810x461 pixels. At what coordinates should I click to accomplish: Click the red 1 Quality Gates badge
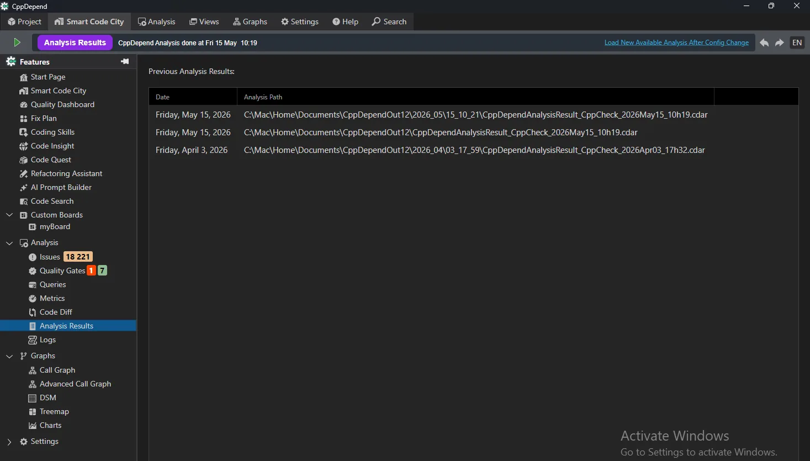point(91,271)
